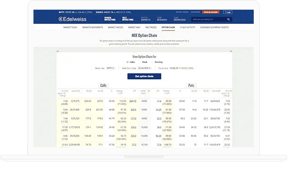Click info icon beside Puts Ask header
Viewport: 288px width, 173px height.
tap(197, 91)
